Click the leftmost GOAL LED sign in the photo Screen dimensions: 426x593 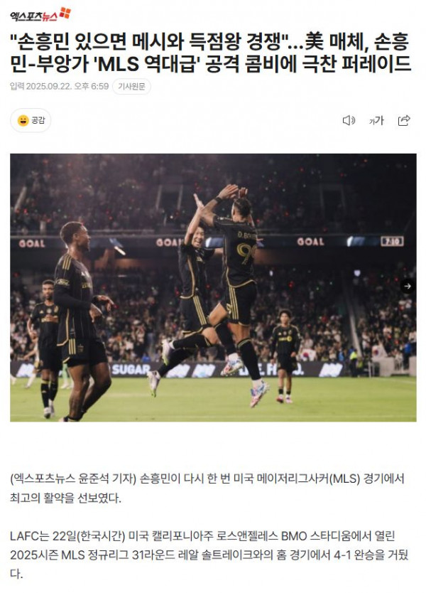(x=32, y=243)
